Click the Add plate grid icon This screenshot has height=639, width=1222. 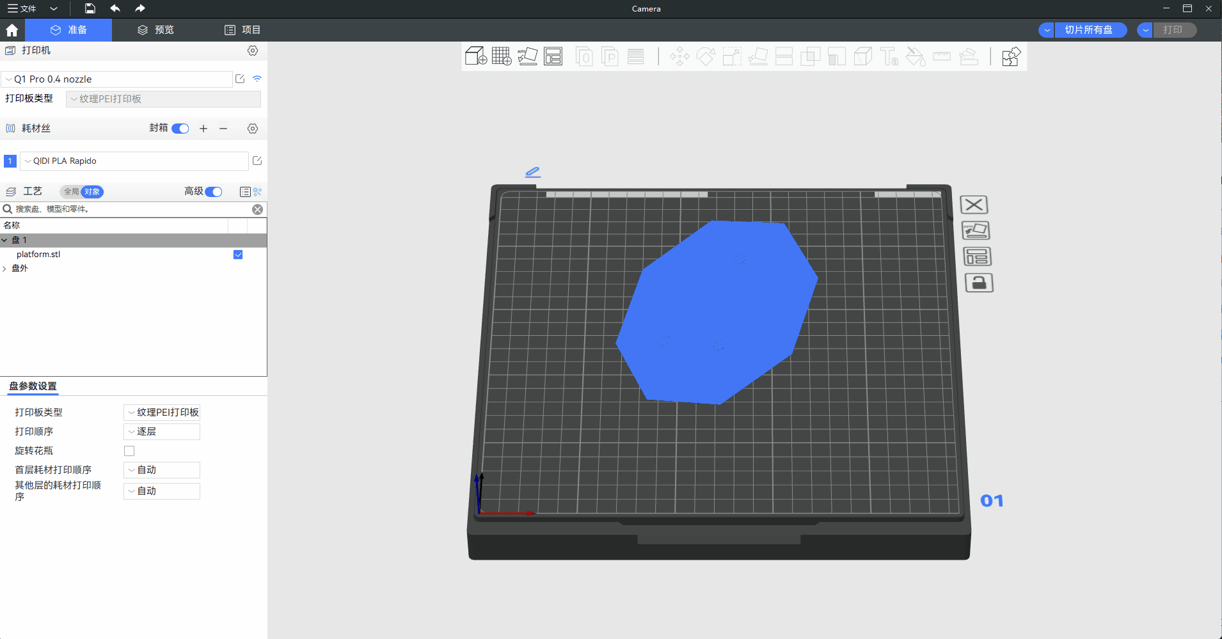click(x=502, y=56)
